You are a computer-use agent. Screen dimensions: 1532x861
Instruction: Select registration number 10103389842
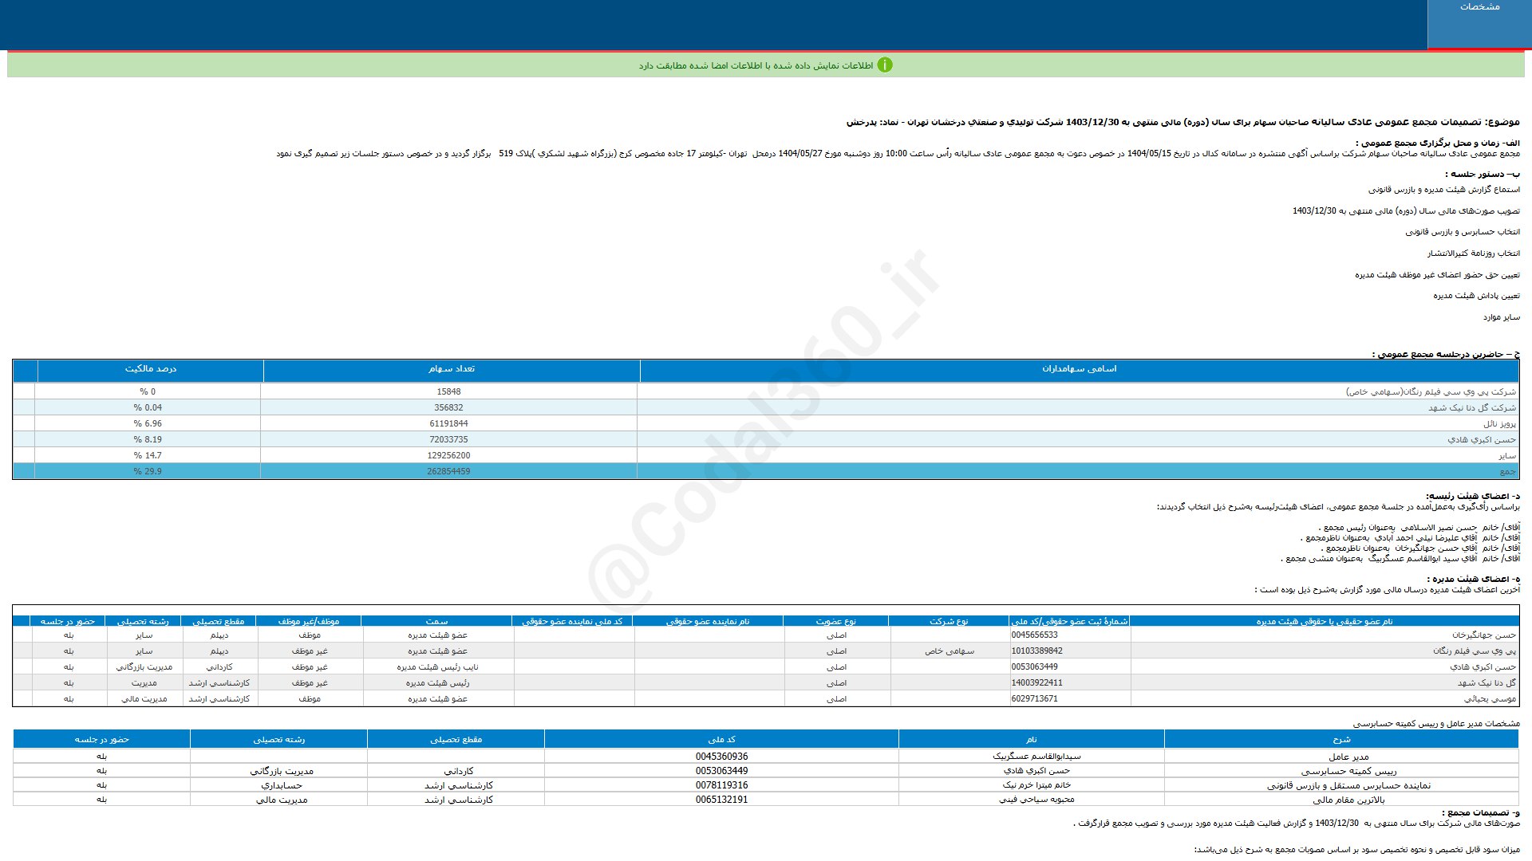1036,651
